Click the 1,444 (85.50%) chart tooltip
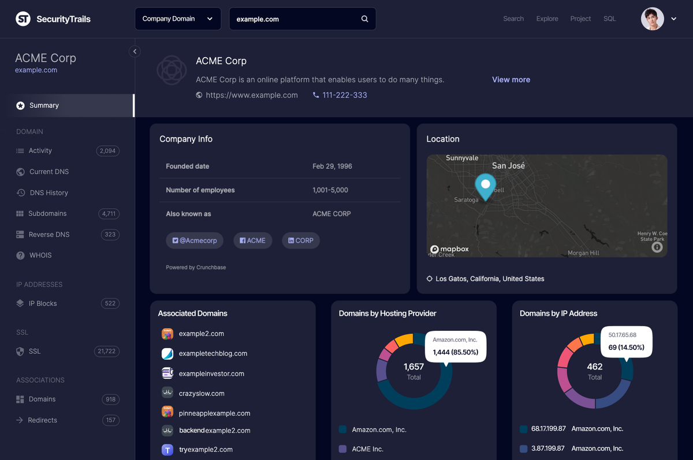Viewport: 693px width, 460px height. click(x=456, y=346)
